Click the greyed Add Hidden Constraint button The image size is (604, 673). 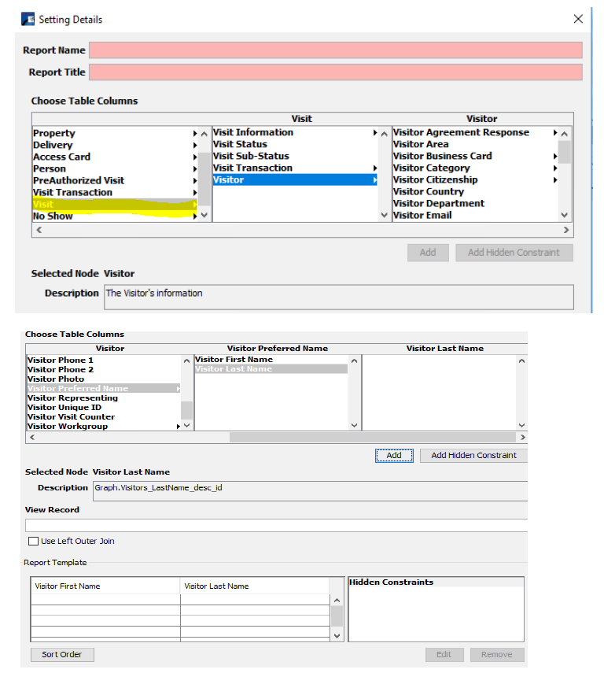coord(514,253)
